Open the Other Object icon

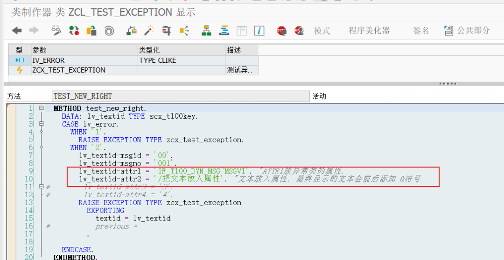click(91, 31)
